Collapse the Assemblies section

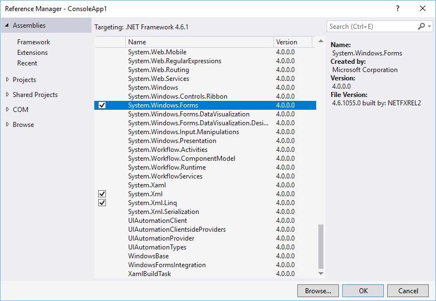[7, 25]
